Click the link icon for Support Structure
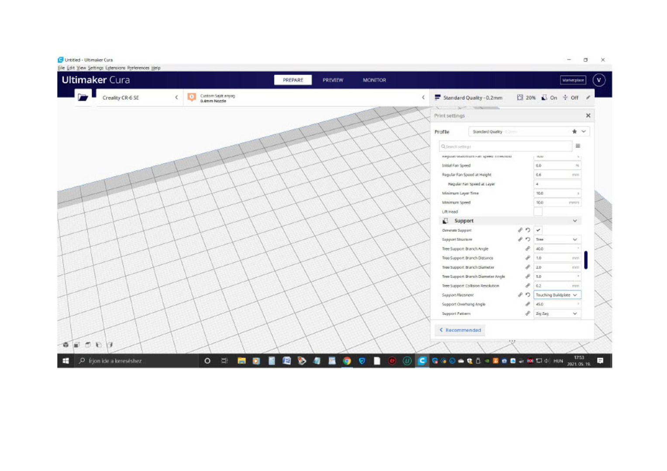 pyautogui.click(x=520, y=239)
